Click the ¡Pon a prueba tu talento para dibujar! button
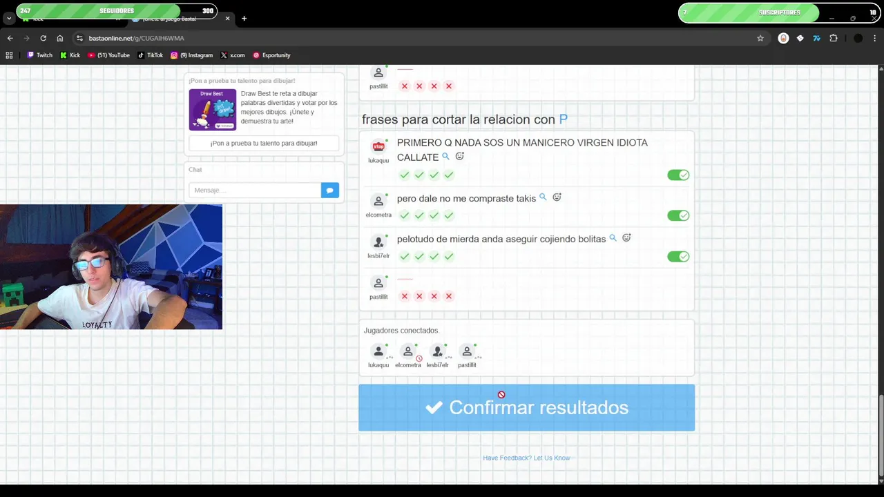Viewport: 884px width, 497px height. point(264,143)
